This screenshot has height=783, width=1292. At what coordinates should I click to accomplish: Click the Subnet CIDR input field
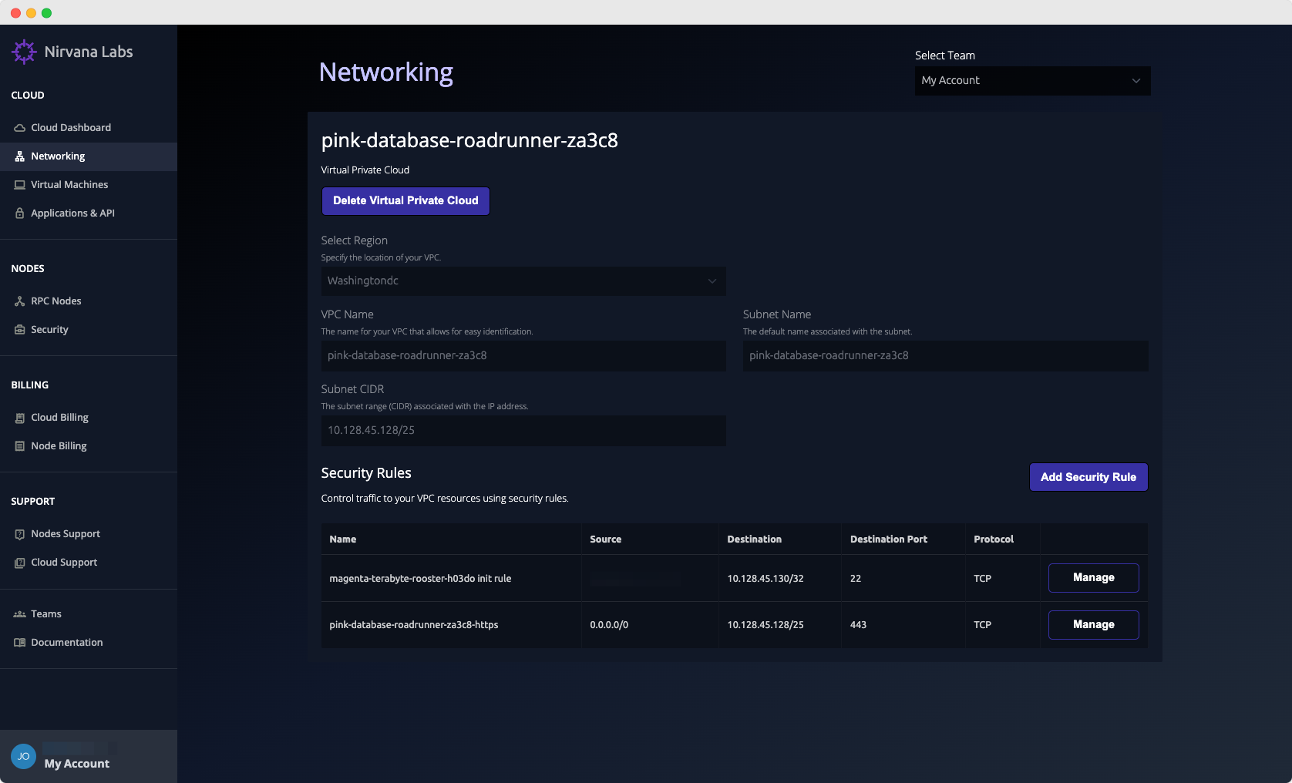523,431
